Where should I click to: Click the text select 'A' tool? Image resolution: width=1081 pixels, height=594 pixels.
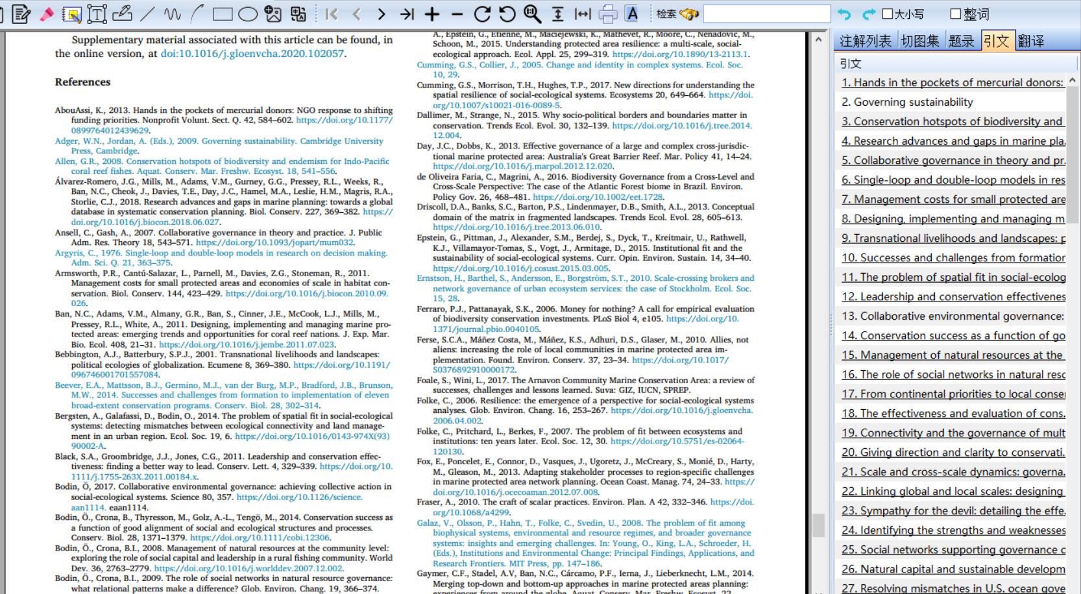(632, 14)
